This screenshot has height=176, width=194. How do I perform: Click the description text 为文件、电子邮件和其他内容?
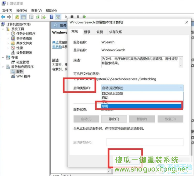140,61
